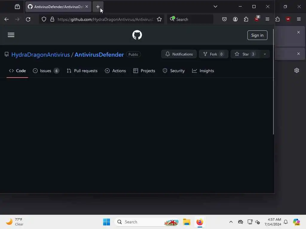Open front window application hamburger menu
Viewport: 306px width, 229px height.
pos(267,19)
